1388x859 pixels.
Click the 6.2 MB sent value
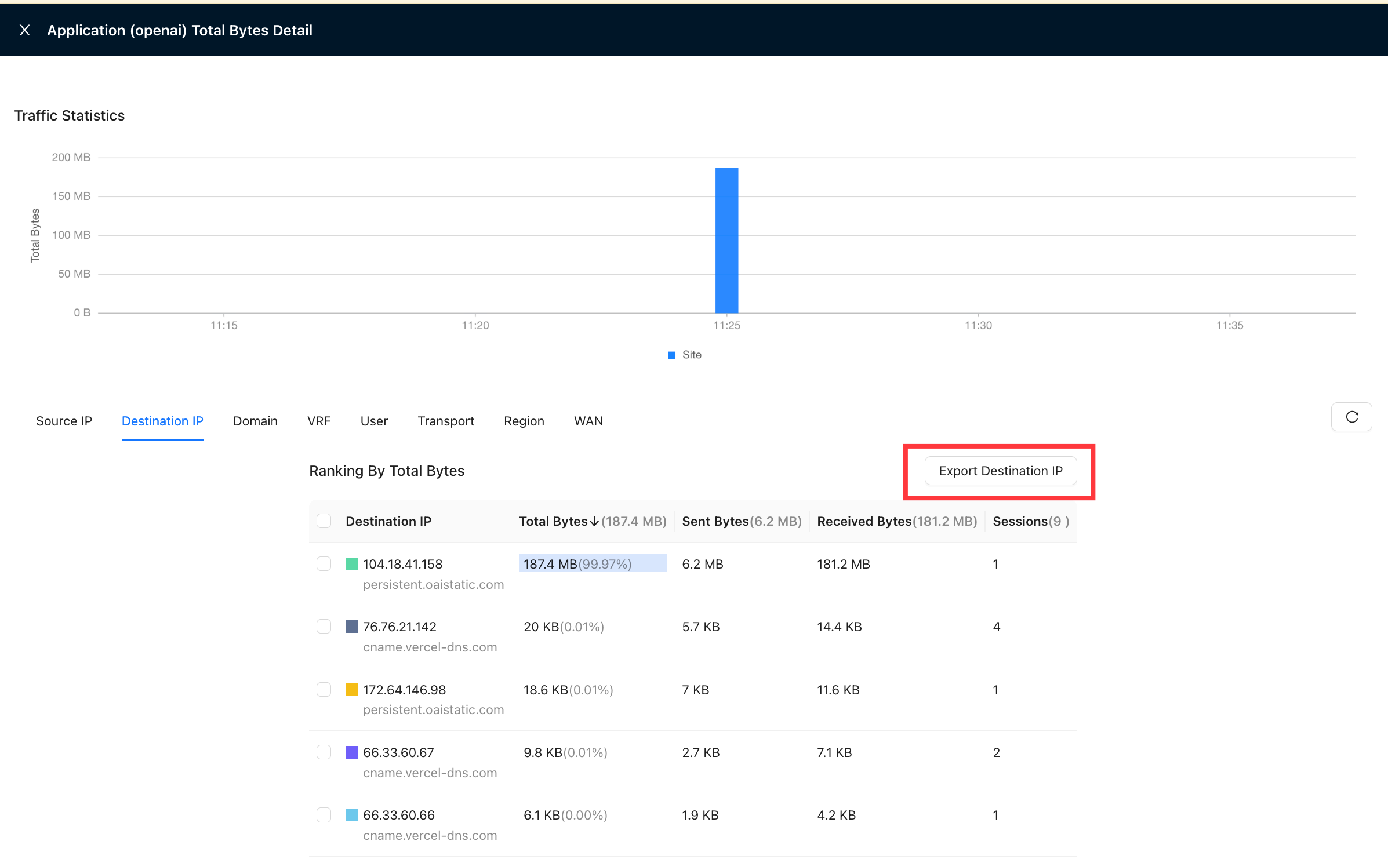703,564
